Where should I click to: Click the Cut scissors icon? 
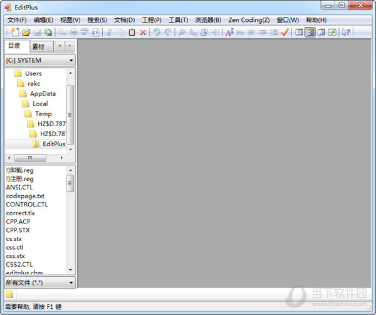110,32
